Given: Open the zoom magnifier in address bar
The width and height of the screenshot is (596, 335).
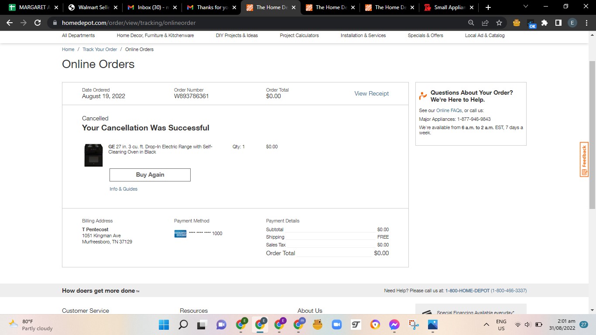Looking at the screenshot, I should coord(471,23).
